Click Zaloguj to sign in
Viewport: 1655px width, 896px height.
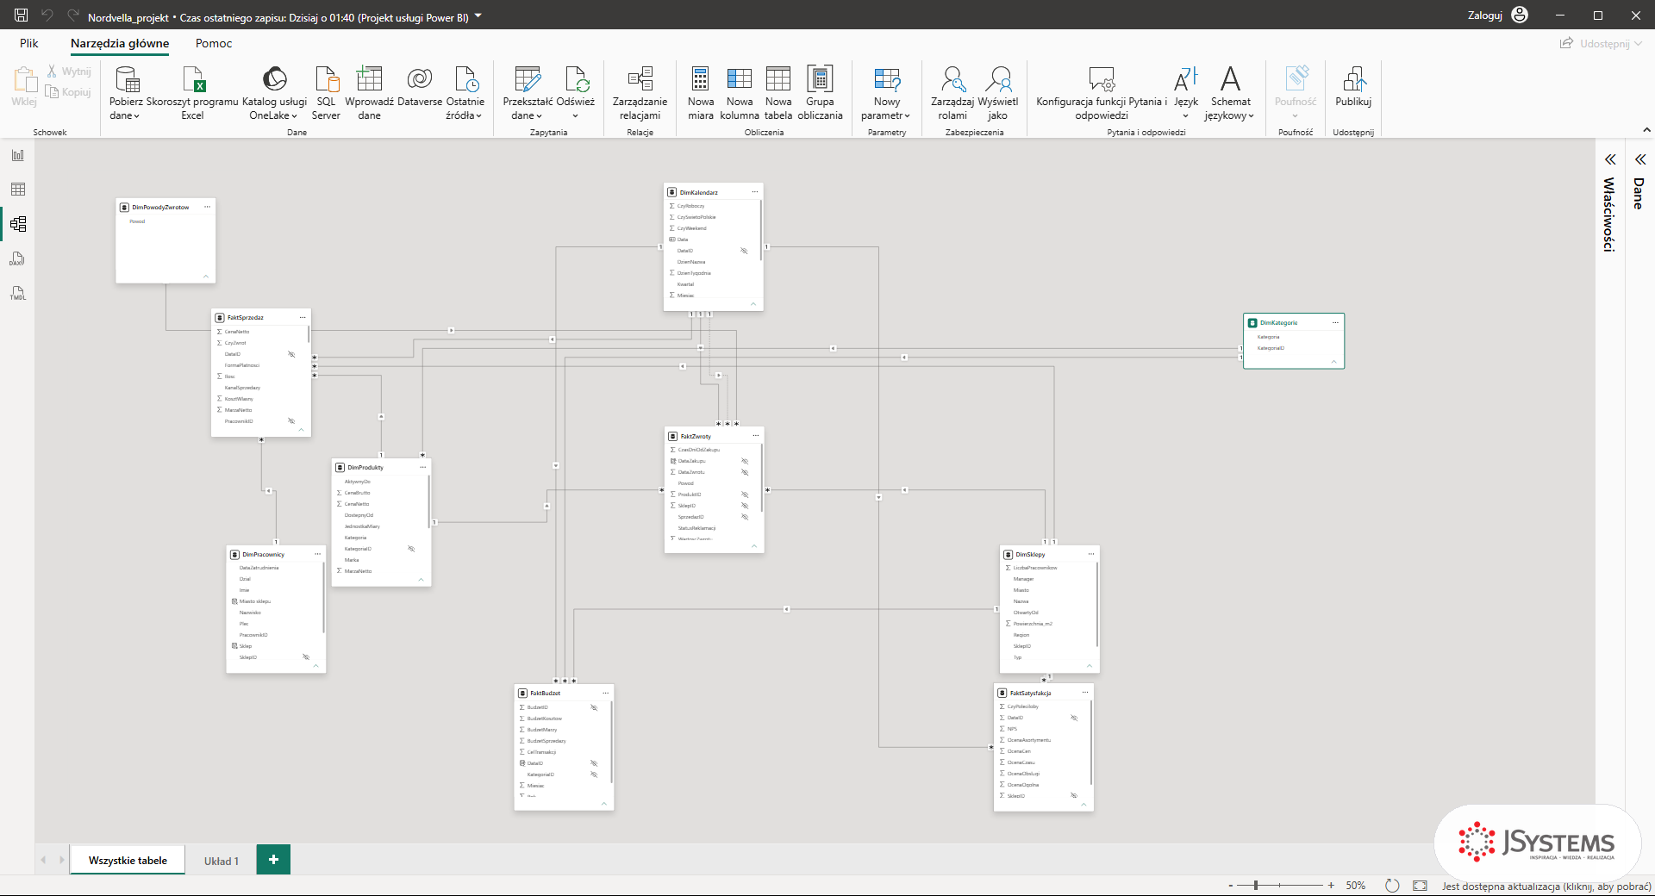(x=1497, y=15)
